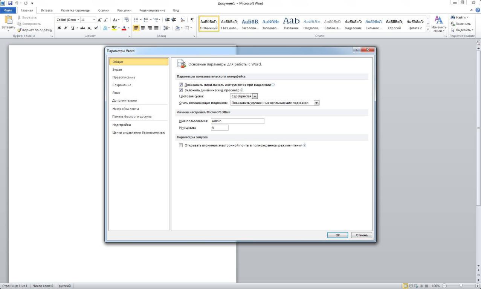Click the info icon beside 'Включить динамический просмотр'
Viewport: 481px width, 289px height.
(241, 90)
